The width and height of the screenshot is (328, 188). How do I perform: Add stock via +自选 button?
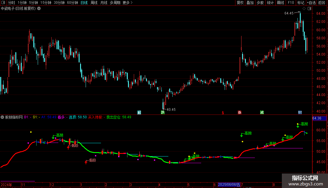coord(311,3)
